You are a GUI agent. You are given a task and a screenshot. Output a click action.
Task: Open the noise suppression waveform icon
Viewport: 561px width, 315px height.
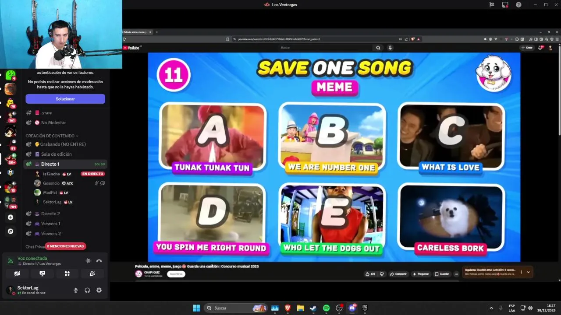(x=89, y=261)
